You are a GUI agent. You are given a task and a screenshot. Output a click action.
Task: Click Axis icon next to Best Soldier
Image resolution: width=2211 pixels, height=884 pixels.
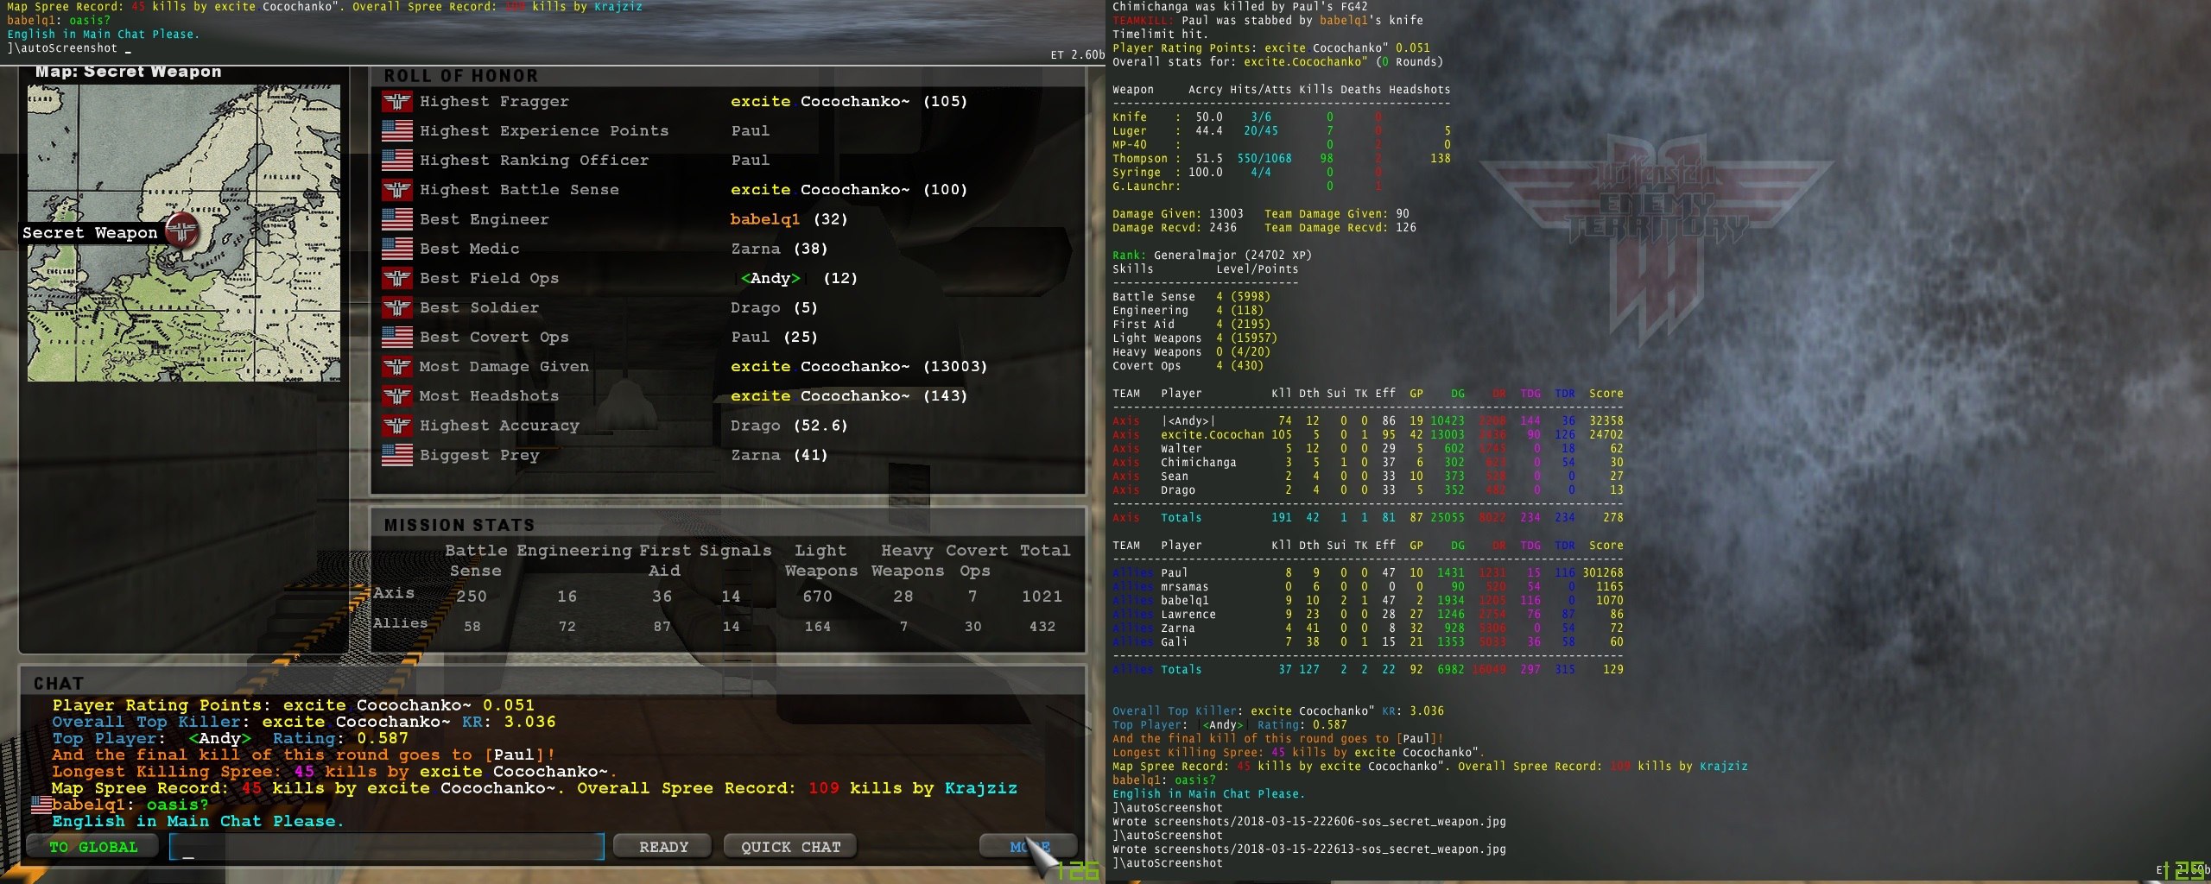(x=397, y=307)
